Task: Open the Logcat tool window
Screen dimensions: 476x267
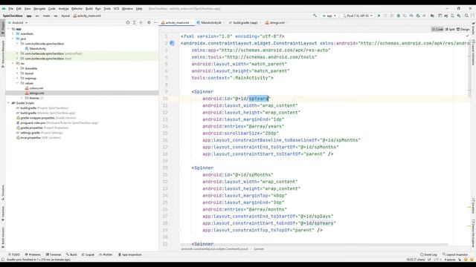Action: pos(88,254)
